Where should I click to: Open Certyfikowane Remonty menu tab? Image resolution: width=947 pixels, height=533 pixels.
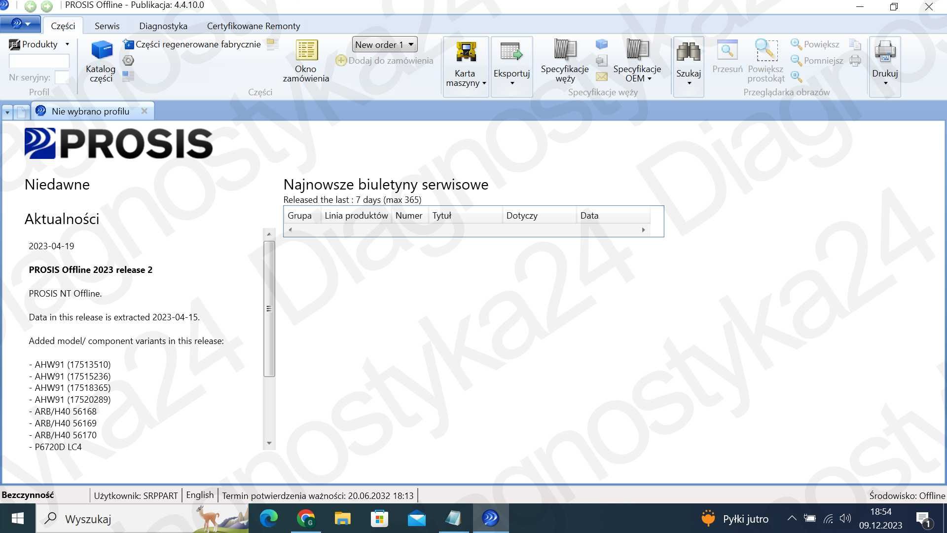(254, 25)
